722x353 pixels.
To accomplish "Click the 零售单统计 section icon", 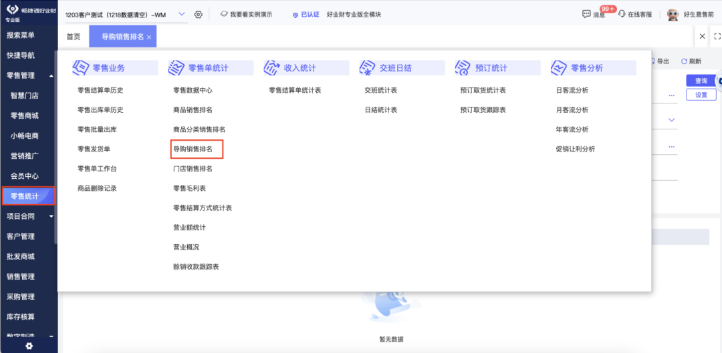I will coord(176,68).
